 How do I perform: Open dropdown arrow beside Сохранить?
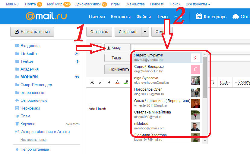(x=145, y=32)
